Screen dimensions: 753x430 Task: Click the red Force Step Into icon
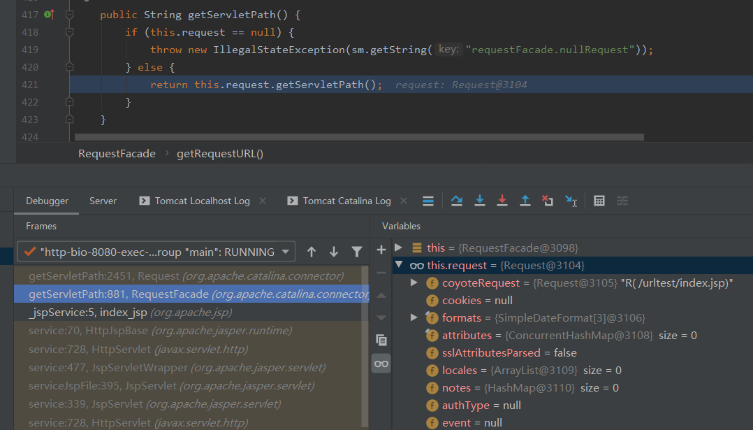[502, 201]
